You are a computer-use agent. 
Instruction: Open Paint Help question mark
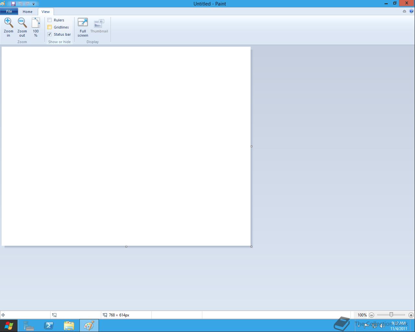tap(411, 11)
